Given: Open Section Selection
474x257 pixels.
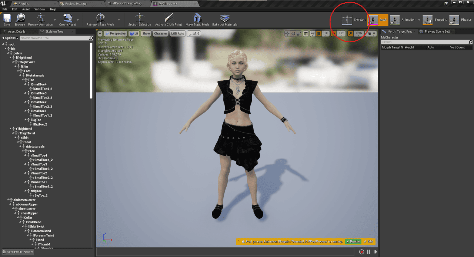Looking at the screenshot, I should coord(139,17).
